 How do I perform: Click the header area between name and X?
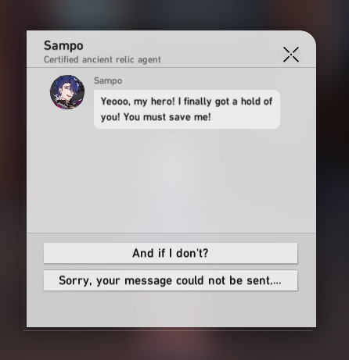tap(221, 49)
